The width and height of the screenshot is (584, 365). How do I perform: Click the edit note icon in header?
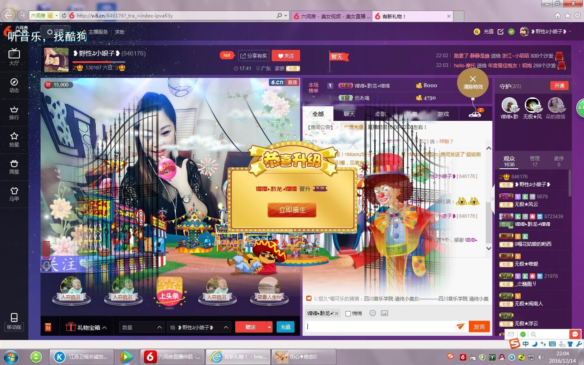click(501, 32)
